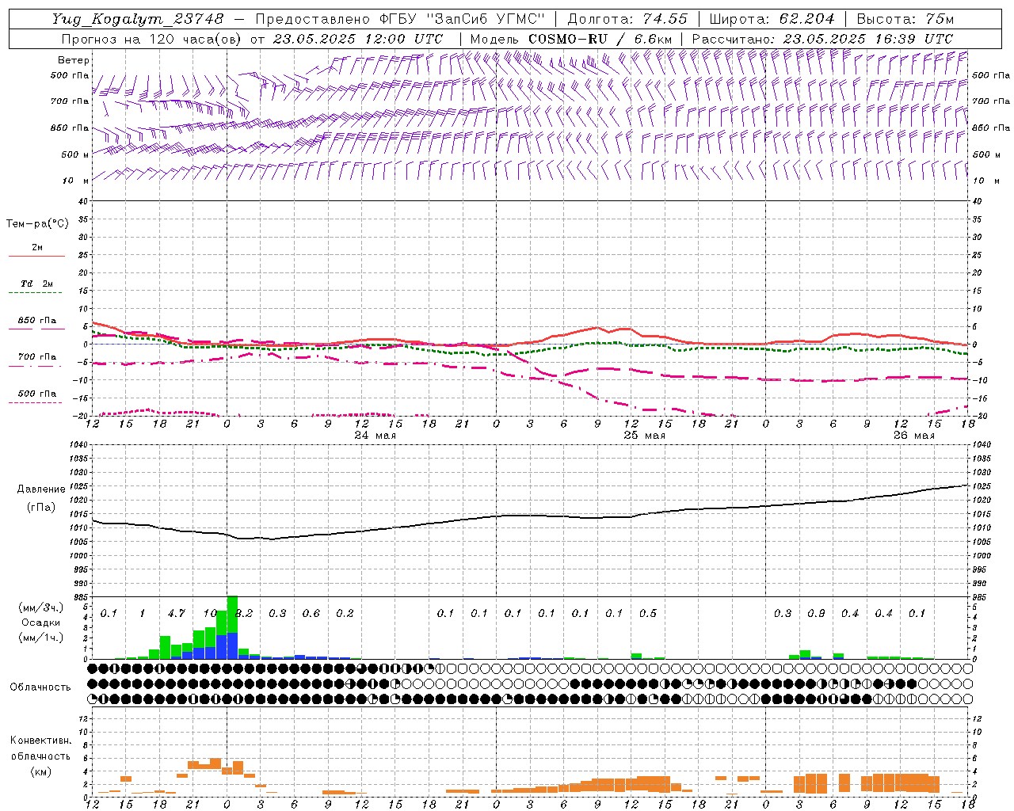Click the model name COSMO-RU / 6.6км
The height and width of the screenshot is (811, 1014).
600,39
